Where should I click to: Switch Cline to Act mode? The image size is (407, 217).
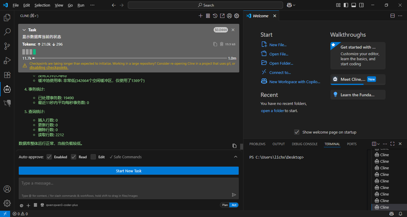[234, 205]
